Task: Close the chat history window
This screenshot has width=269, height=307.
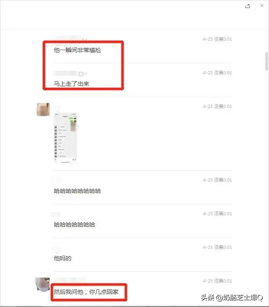Action: click(262, 5)
